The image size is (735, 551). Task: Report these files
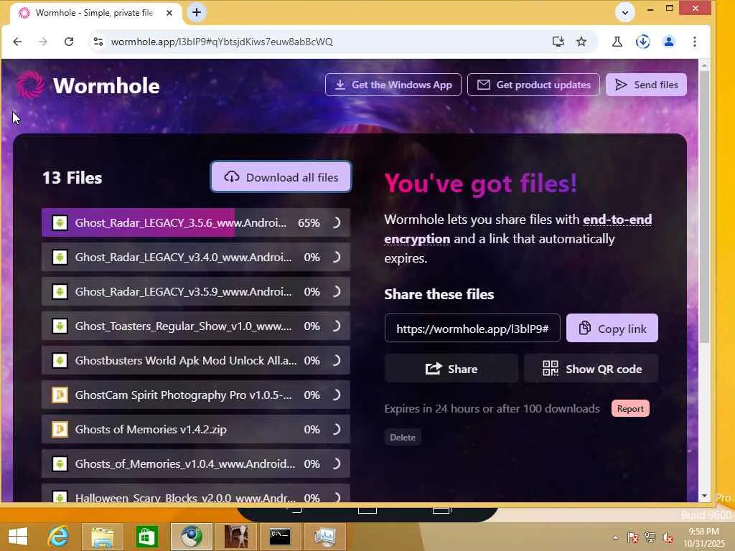coord(630,408)
